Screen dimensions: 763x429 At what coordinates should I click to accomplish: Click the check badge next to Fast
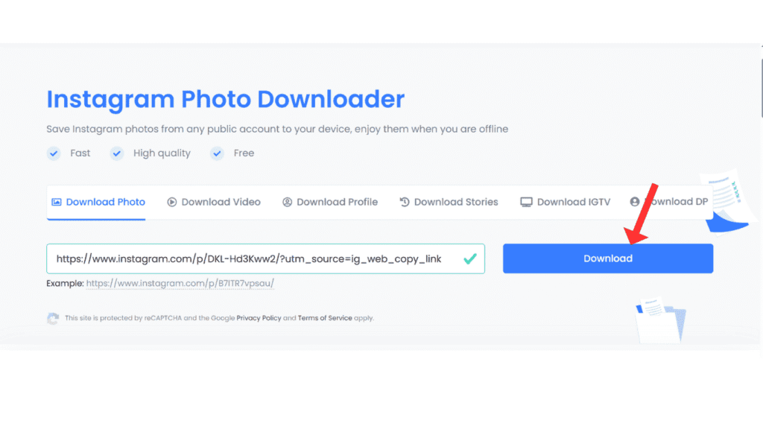[54, 153]
